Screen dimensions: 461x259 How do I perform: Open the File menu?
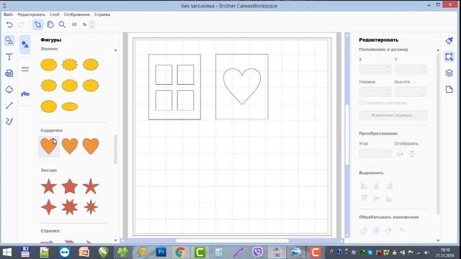(x=8, y=14)
